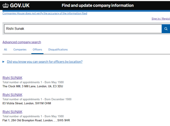170x126 pixels.
Task: Select the Officers tab
Action: pos(37,49)
